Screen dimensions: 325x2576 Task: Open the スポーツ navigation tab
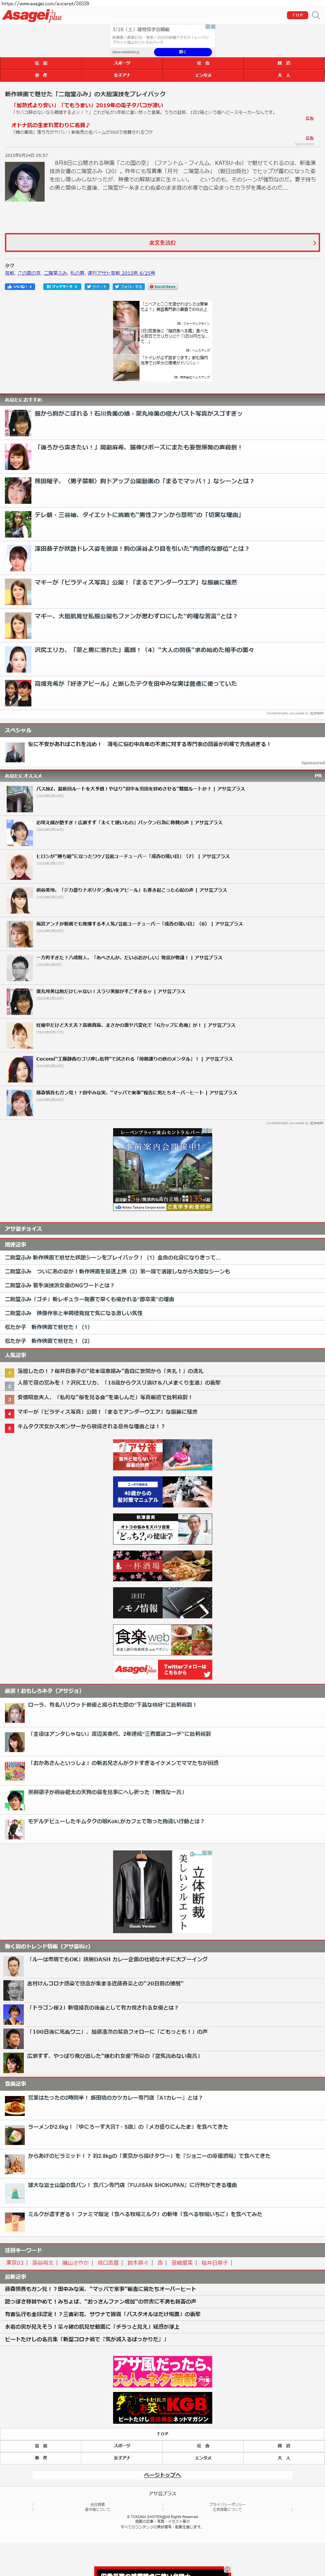[122, 63]
